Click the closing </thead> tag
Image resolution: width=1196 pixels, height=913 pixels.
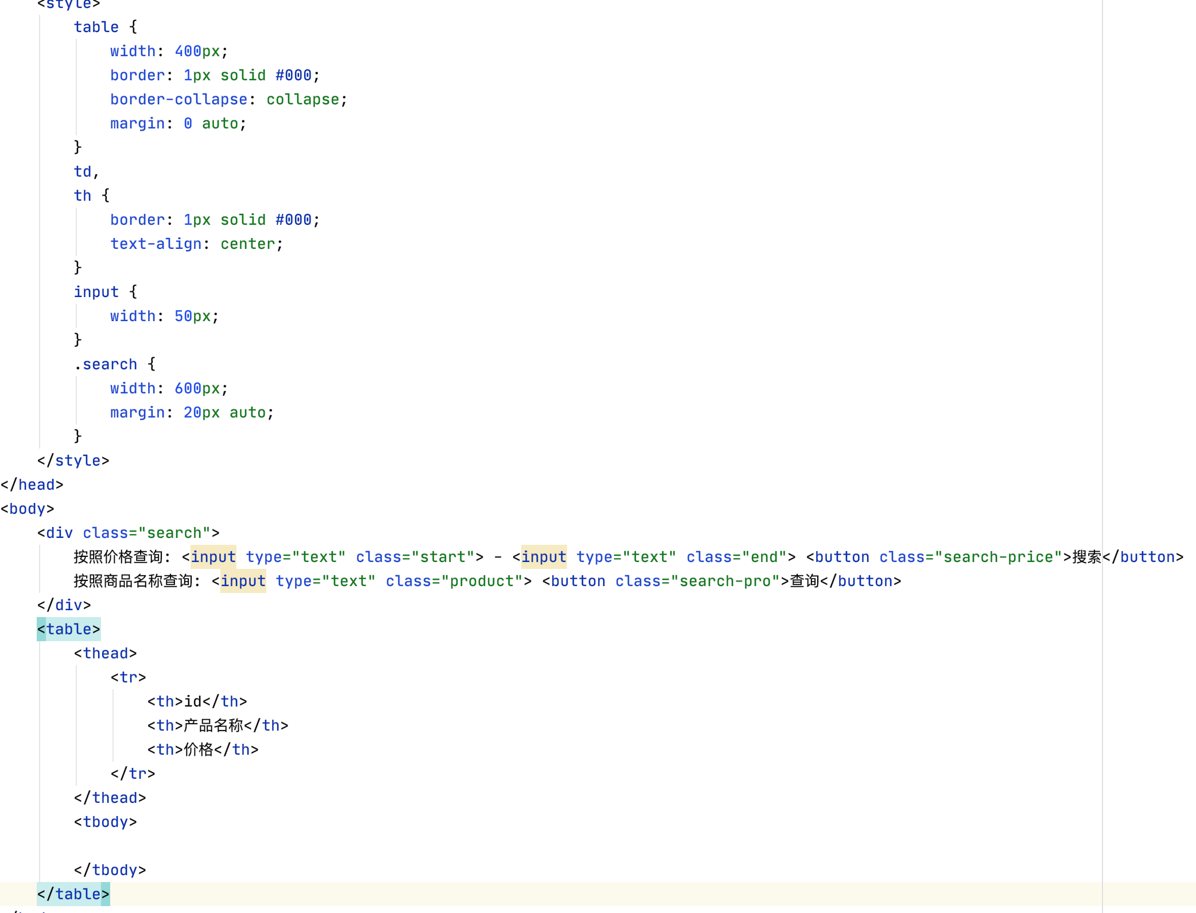point(110,798)
